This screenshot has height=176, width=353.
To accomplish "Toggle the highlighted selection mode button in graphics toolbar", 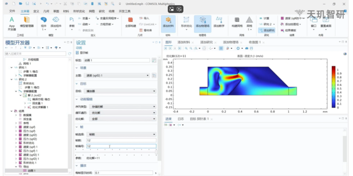I will click(221, 48).
